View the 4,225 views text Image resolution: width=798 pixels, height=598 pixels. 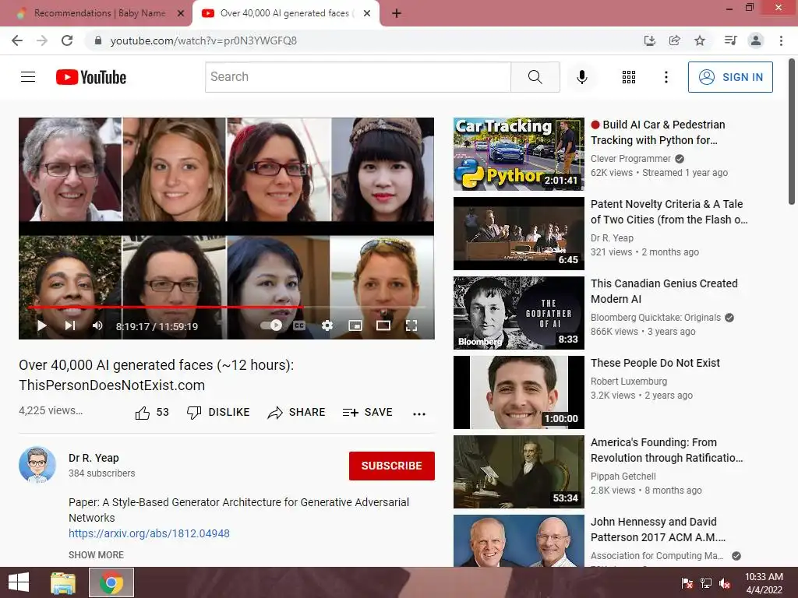[51, 410]
